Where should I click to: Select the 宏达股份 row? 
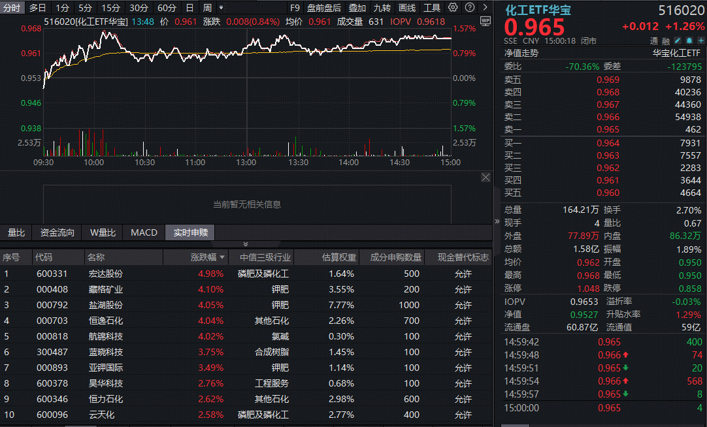(246, 274)
